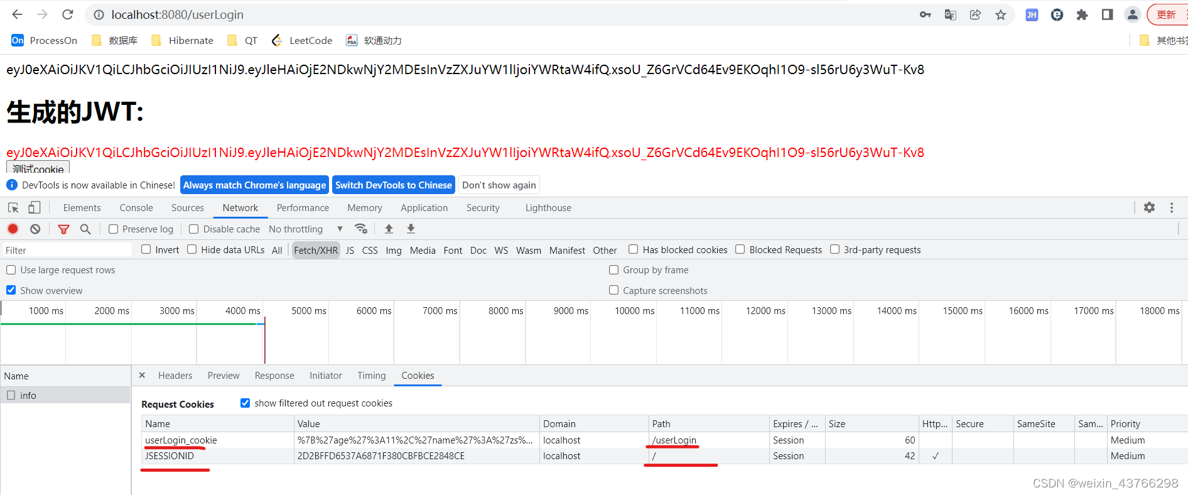Show the request Timing tab
Screen dimensions: 1188x495
372,376
